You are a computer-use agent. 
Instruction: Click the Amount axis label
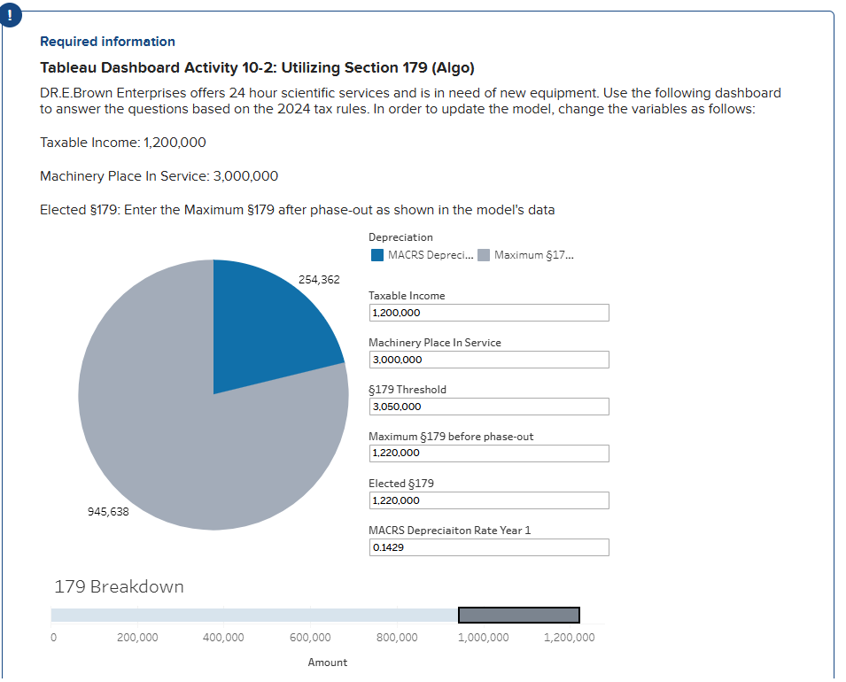[327, 663]
